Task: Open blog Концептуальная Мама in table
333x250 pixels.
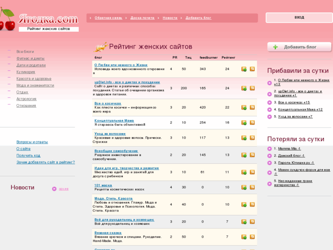Action: [114, 121]
